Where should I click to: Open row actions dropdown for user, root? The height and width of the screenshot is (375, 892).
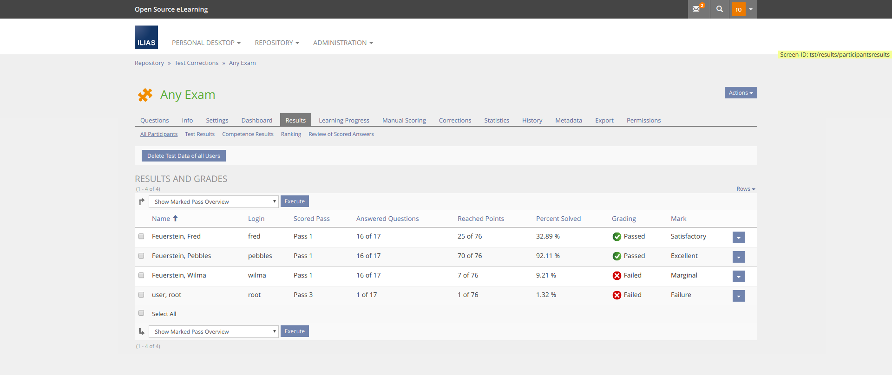tap(738, 296)
